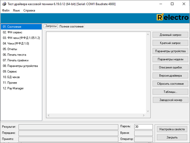Click the Результат field
This screenshot has width=190, height=143.
69,127
